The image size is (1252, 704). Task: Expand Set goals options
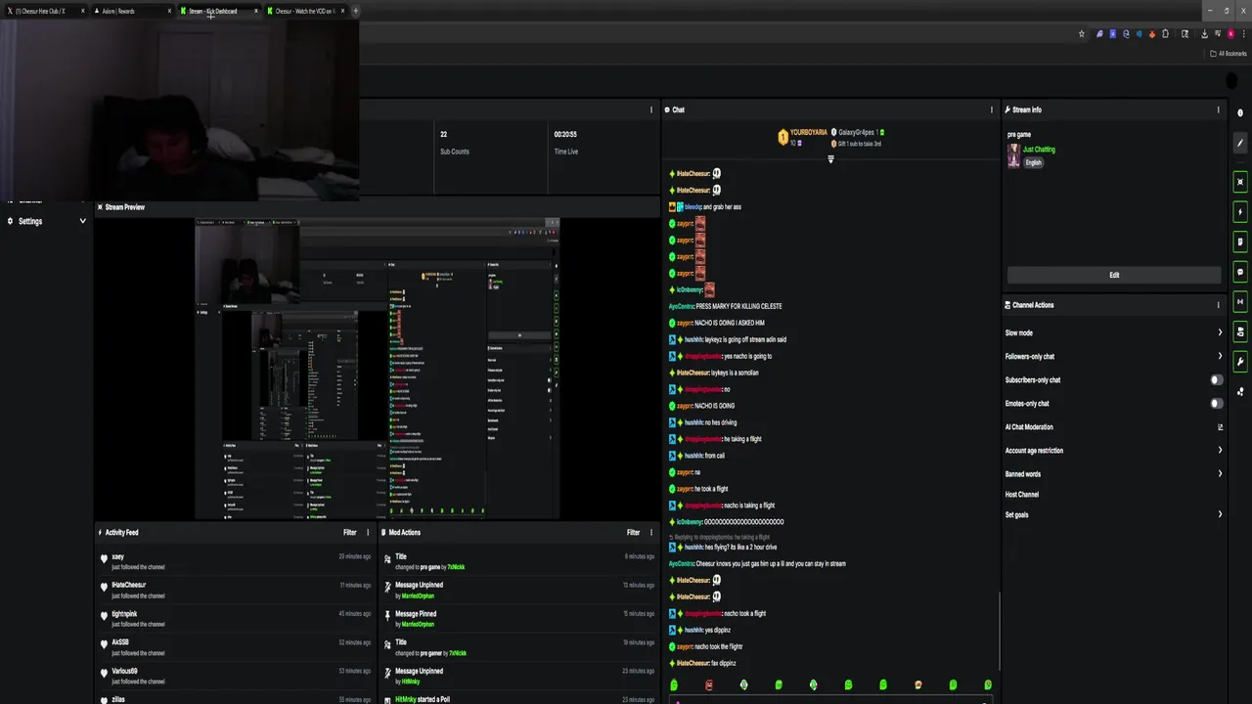(x=1220, y=515)
